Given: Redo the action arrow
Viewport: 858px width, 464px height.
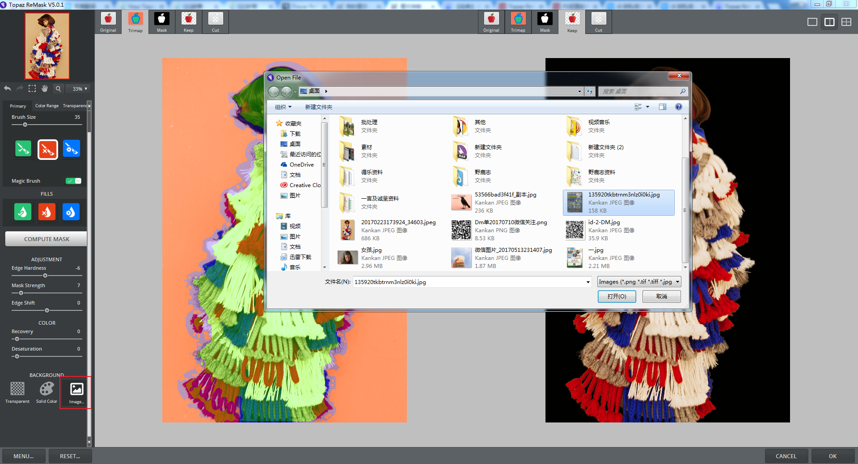Looking at the screenshot, I should (x=20, y=88).
